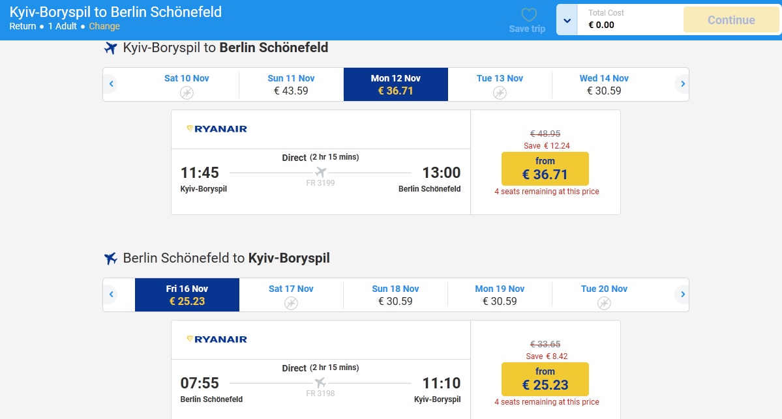Show later return dates with right chevron
Image resolution: width=782 pixels, height=419 pixels.
pyautogui.click(x=682, y=295)
